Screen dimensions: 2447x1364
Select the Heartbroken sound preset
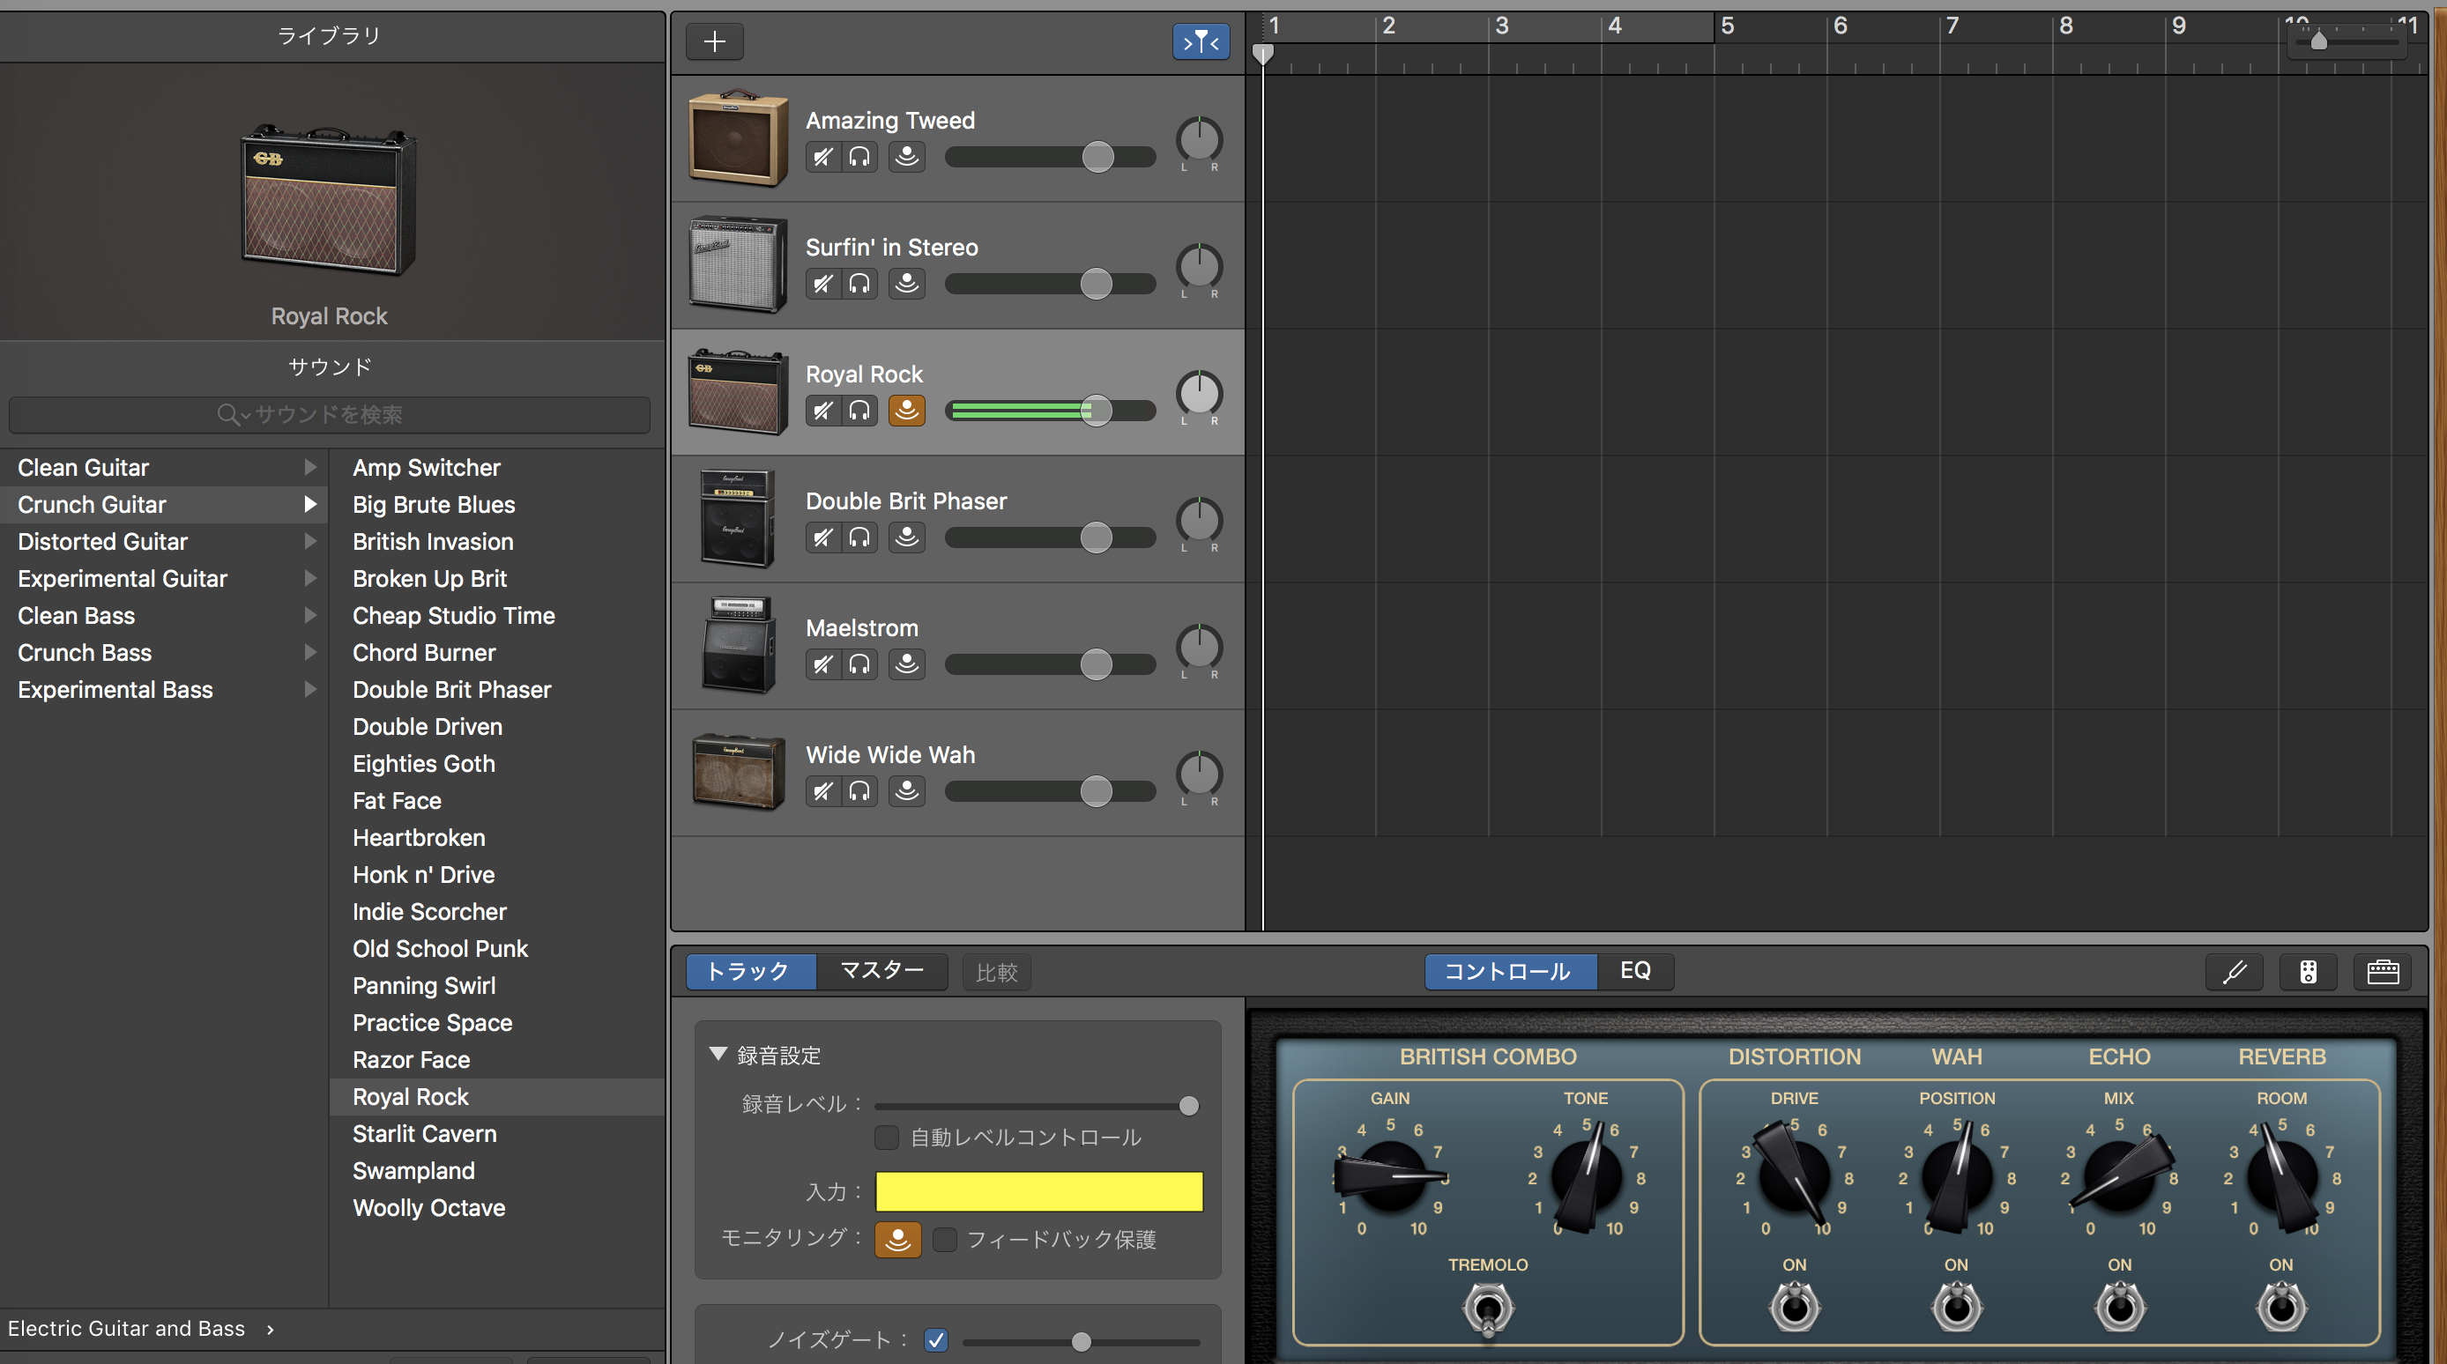(x=419, y=837)
